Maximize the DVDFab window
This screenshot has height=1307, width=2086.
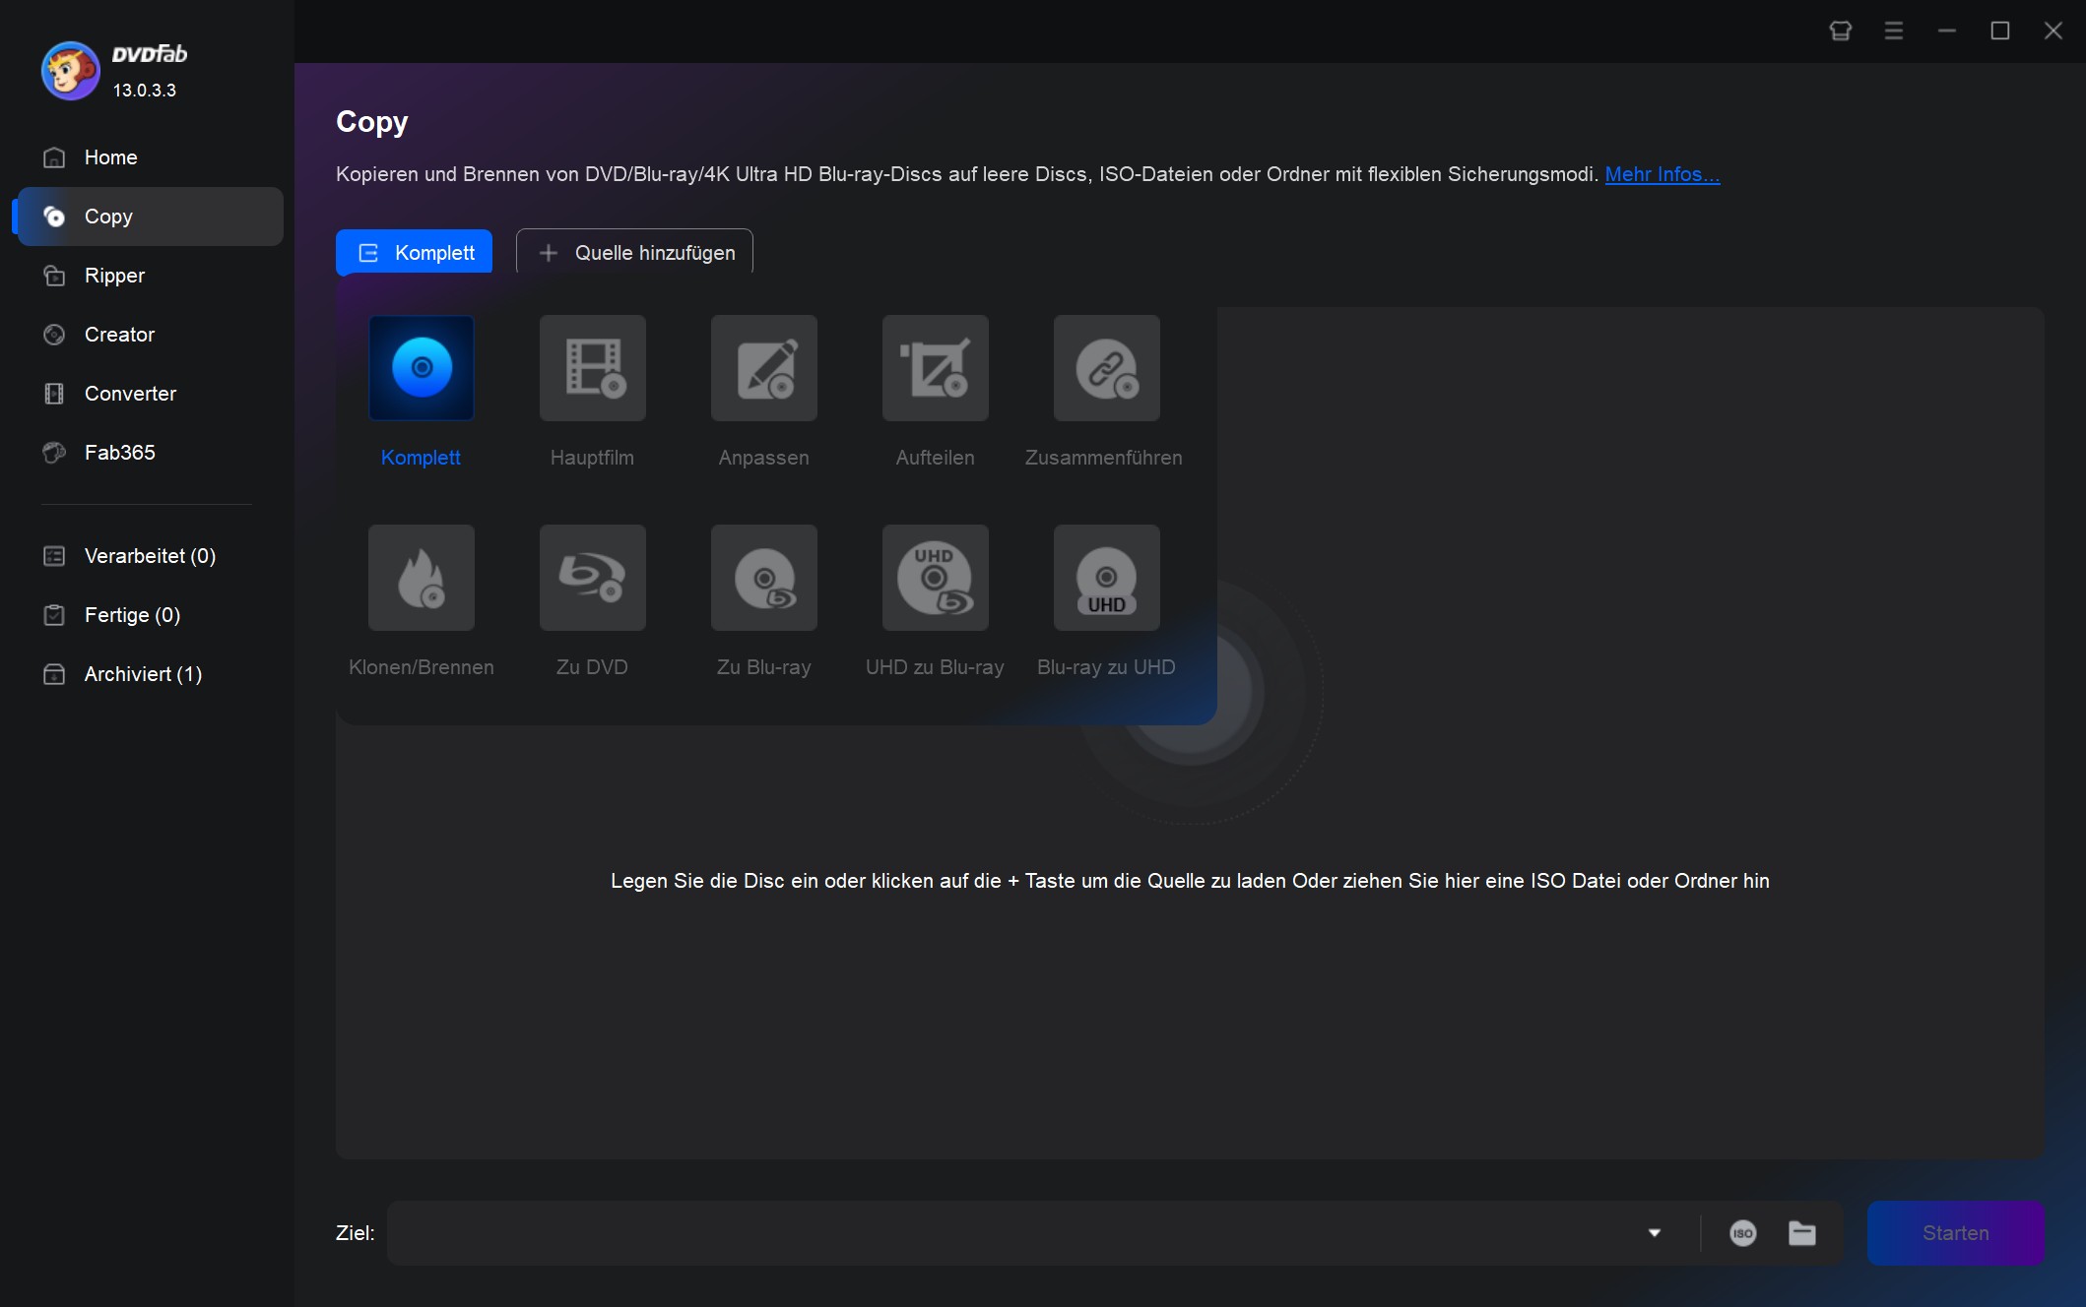(x=2000, y=31)
